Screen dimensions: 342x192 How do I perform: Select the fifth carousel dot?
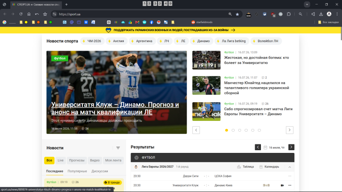(252, 130)
